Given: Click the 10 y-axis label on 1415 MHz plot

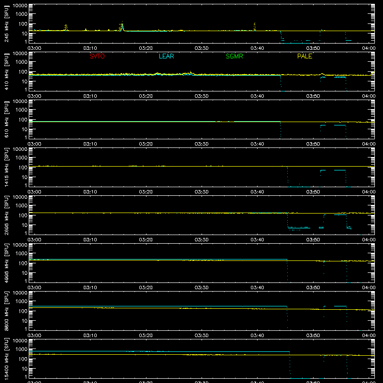Looking at the screenshot, I should (24, 177).
